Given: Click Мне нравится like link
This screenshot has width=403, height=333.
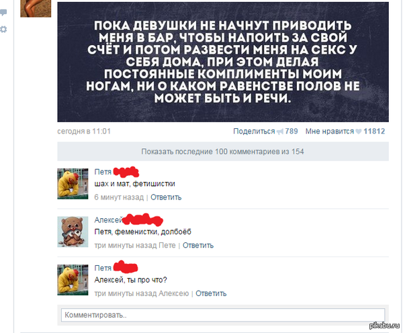Looking at the screenshot, I should (x=330, y=132).
